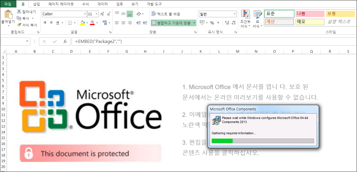
Task: Click the Copy (복사) icon
Action: 19,18
